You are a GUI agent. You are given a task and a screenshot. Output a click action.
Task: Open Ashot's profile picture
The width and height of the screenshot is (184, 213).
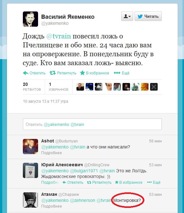tap(30, 147)
